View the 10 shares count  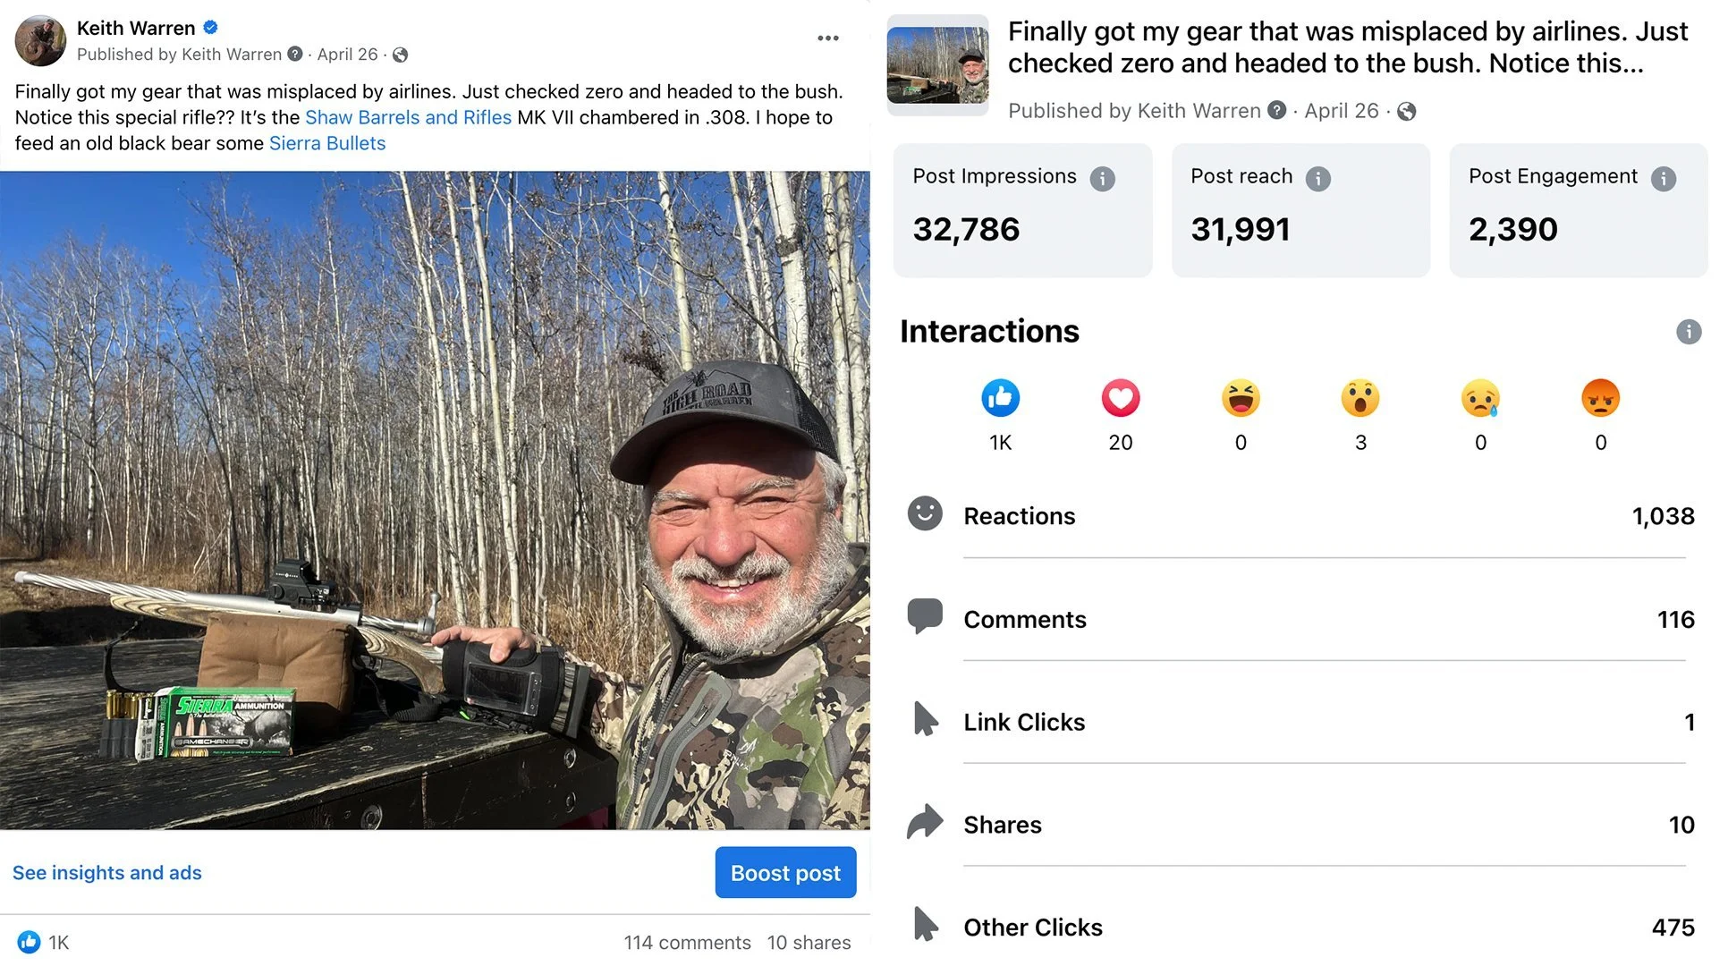(x=809, y=942)
